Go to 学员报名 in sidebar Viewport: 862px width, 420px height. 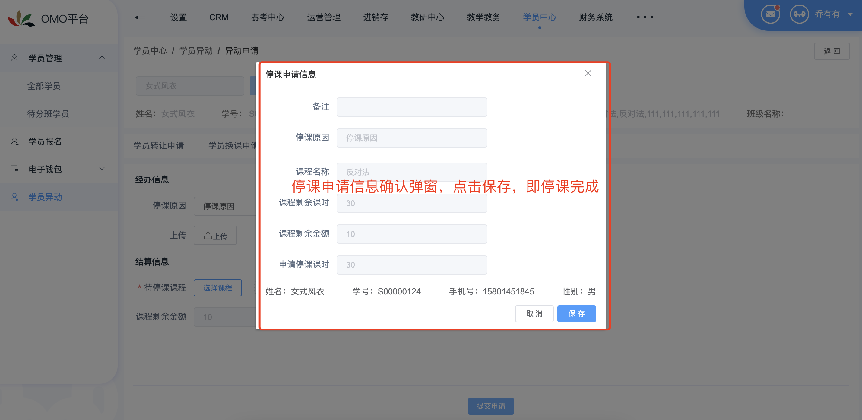45,142
